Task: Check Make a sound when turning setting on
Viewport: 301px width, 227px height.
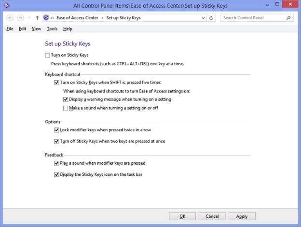Action: [66, 108]
